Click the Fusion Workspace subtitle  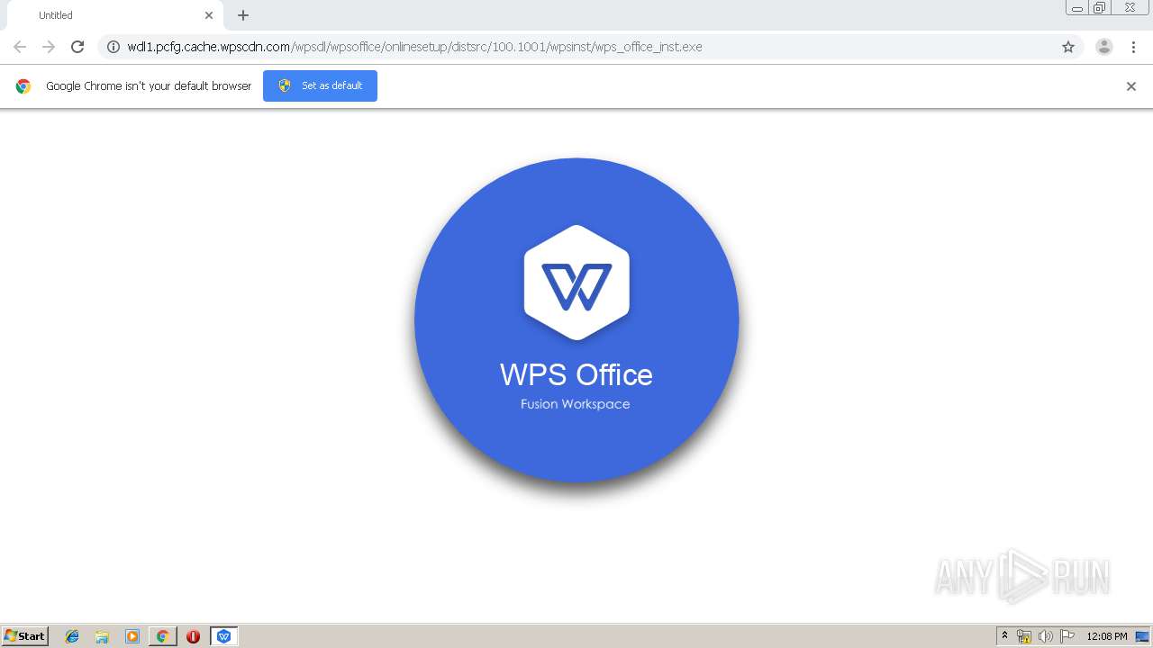[x=576, y=404]
